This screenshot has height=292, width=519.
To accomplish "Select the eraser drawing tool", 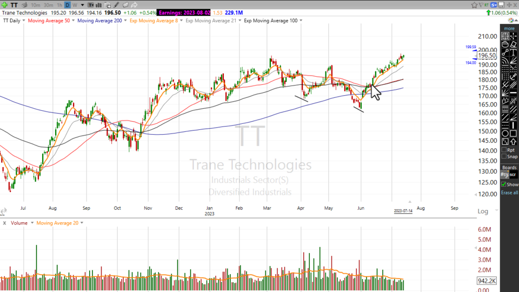I will 513,44.
